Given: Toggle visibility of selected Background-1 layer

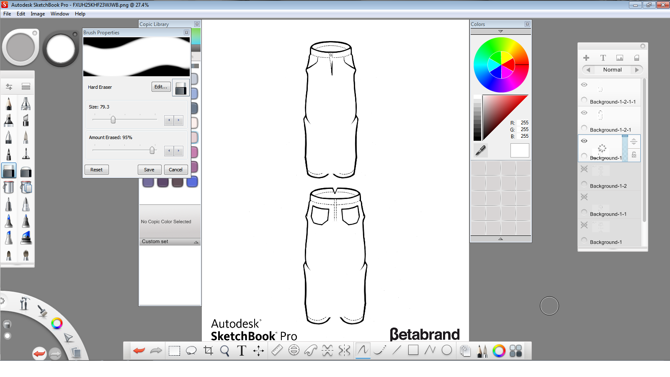Looking at the screenshot, I should click(584, 141).
